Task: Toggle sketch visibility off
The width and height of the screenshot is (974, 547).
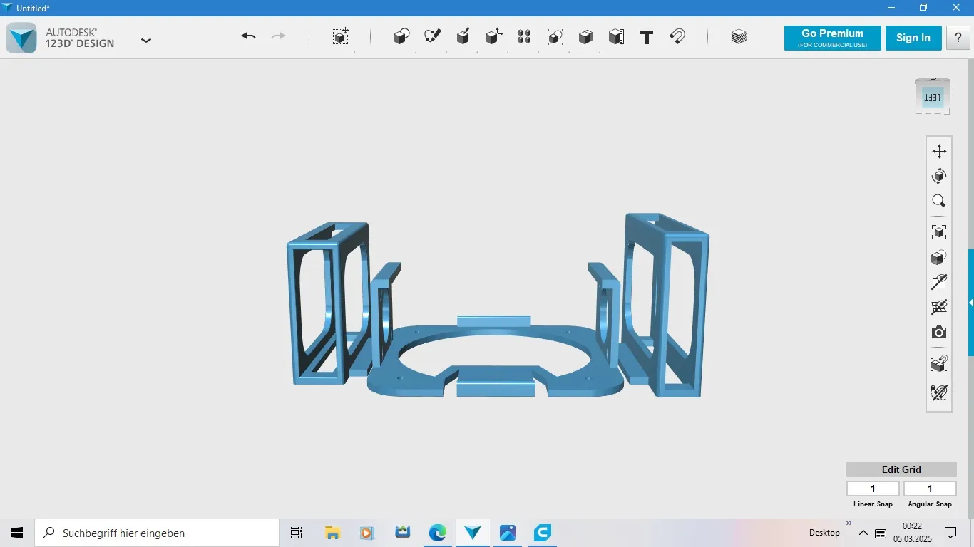Action: point(939,282)
